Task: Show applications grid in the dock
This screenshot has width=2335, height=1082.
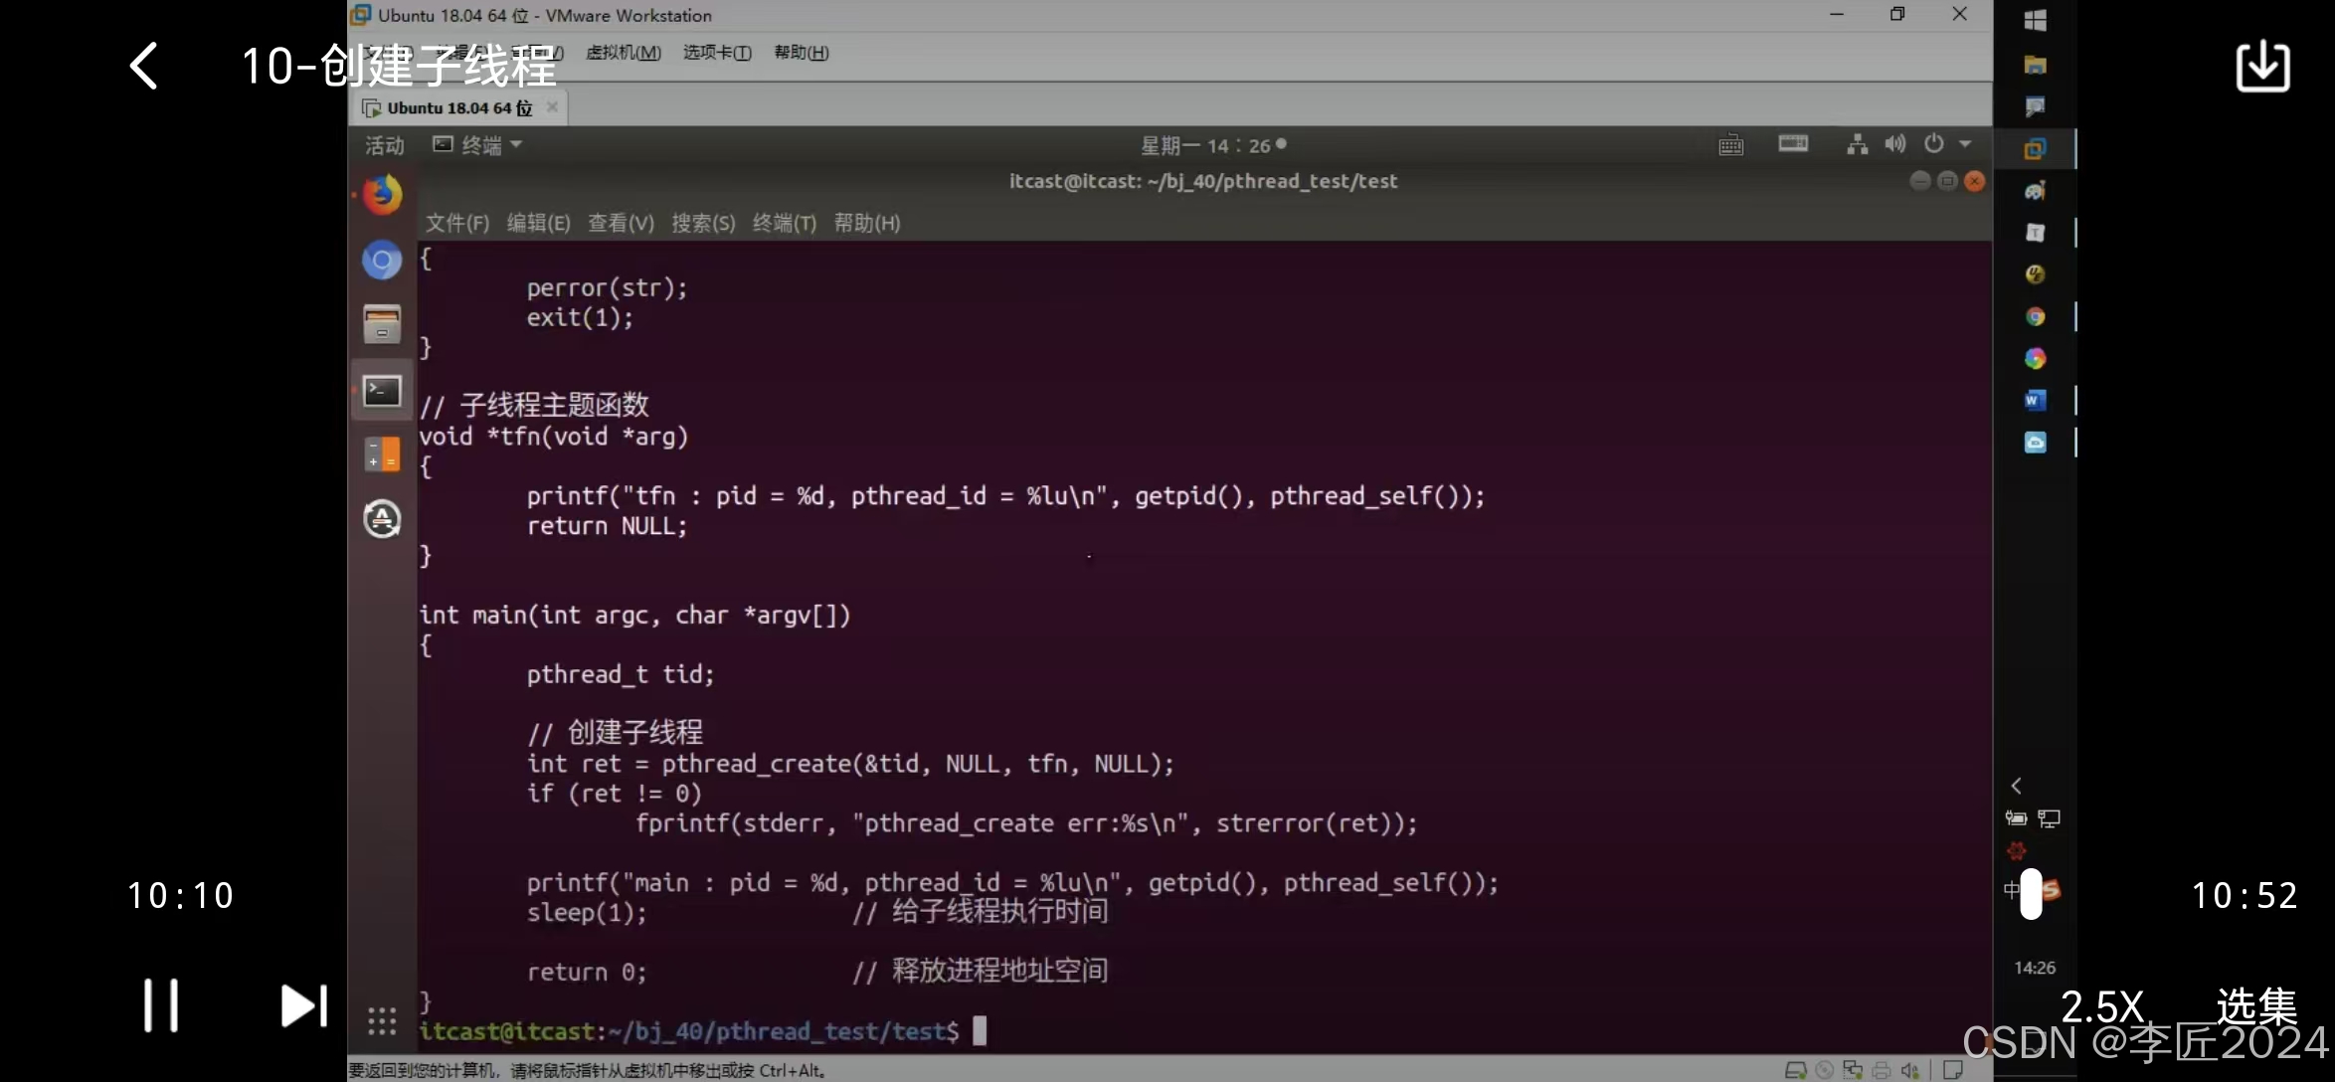Action: [382, 1021]
